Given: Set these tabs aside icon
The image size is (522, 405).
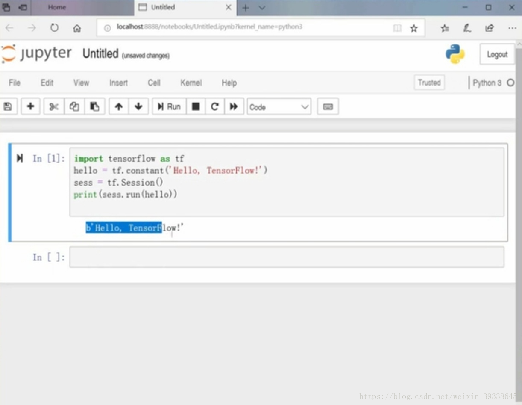Looking at the screenshot, I should pyautogui.click(x=23, y=7).
